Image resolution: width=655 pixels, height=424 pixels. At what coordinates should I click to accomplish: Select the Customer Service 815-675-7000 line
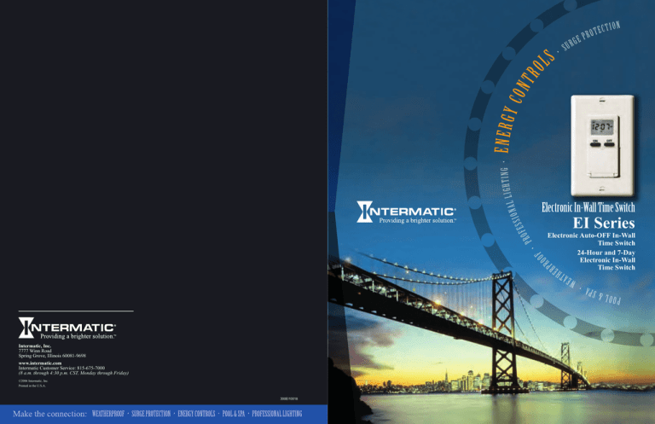point(61,368)
